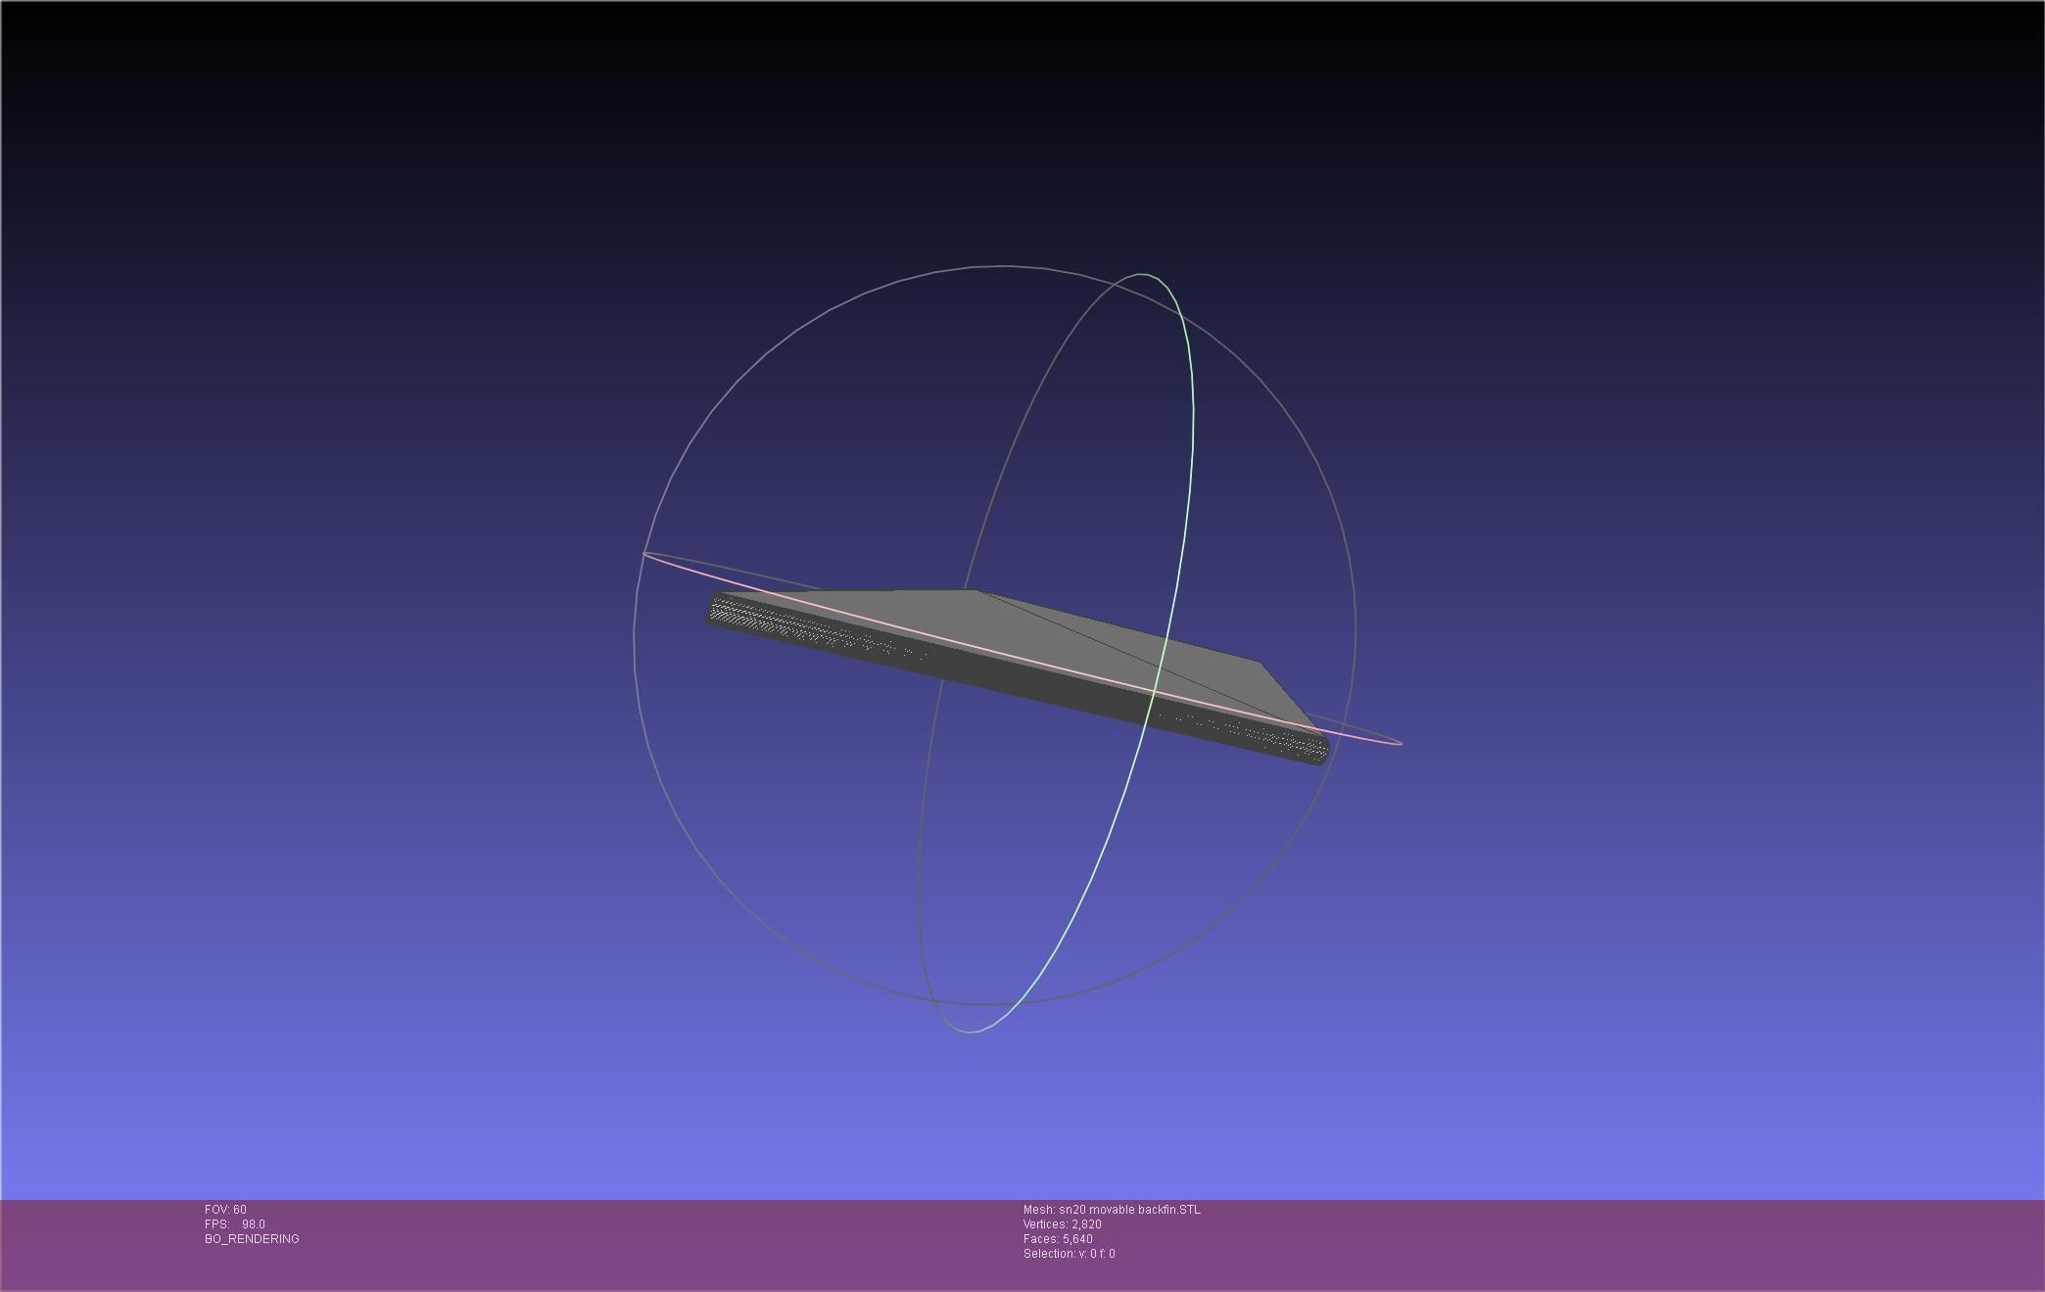Click the Vertices: 2,820 text
The image size is (2045, 1292).
(x=1062, y=1224)
